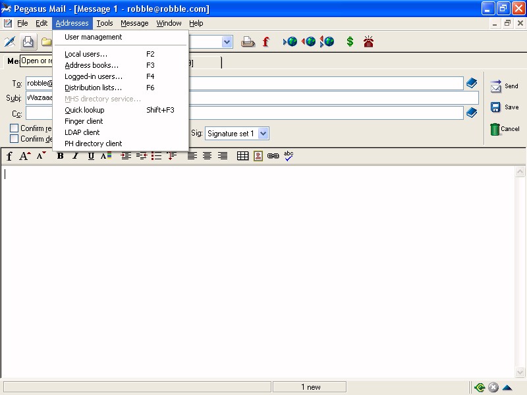Viewport: 527px width, 395px height.
Task: Align text to the left
Action: [x=192, y=156]
